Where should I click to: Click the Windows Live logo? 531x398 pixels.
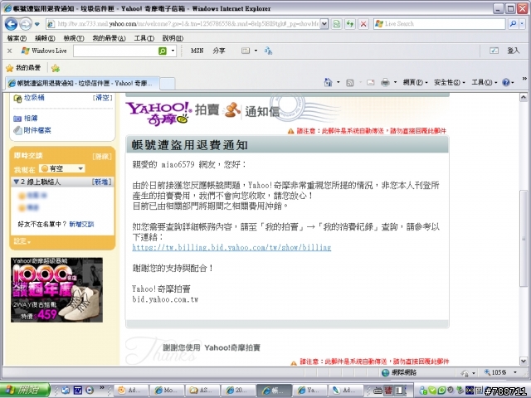[x=44, y=51]
